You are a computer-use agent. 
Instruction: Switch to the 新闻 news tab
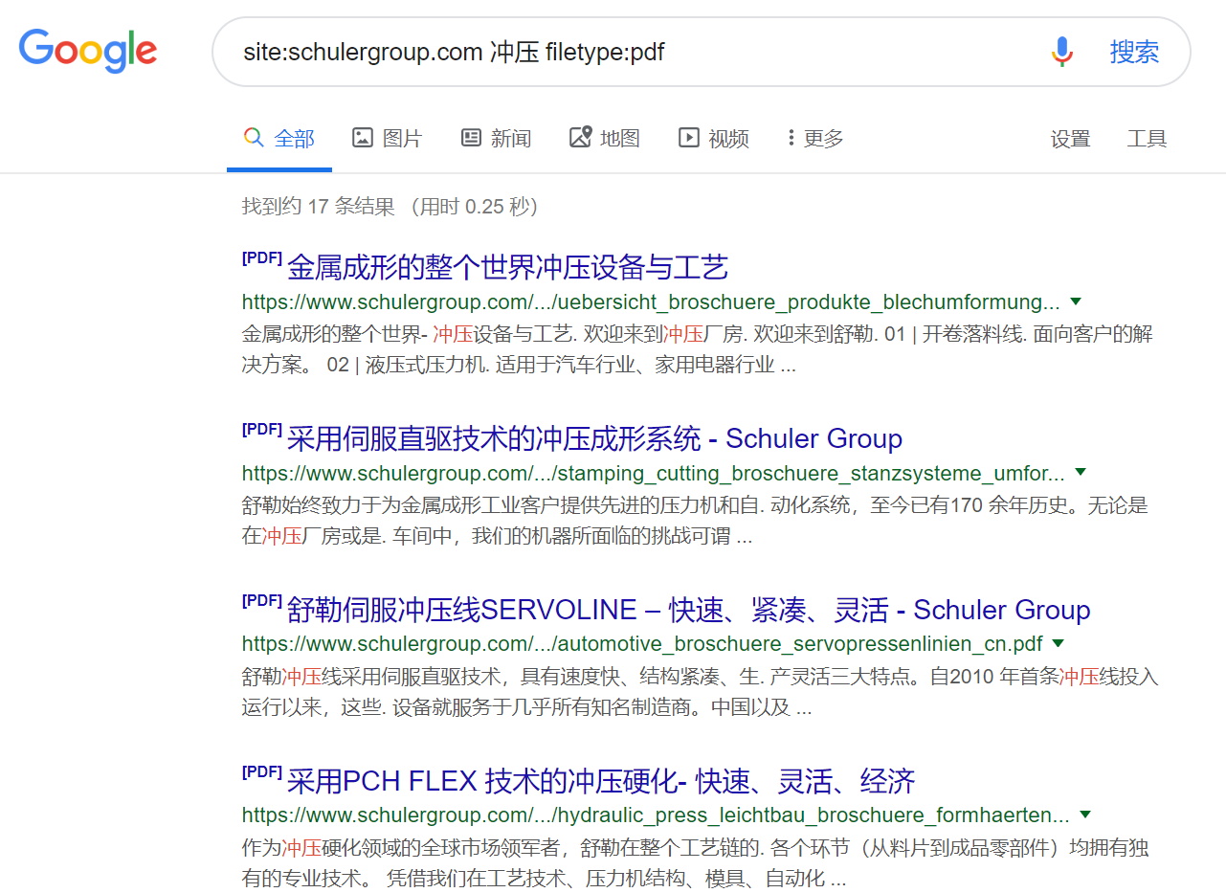point(510,139)
